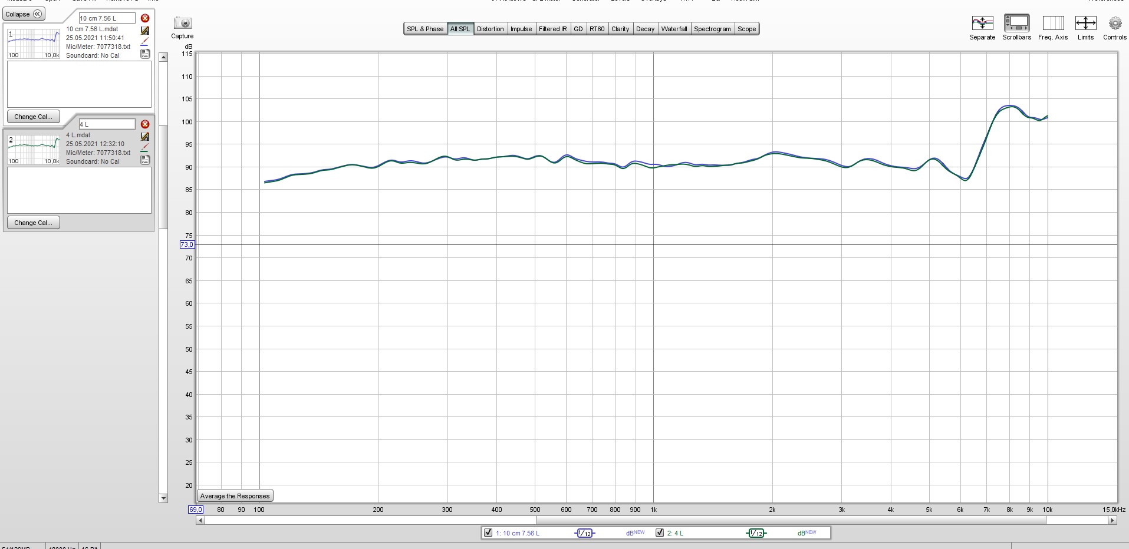Click the 69,0 frequency cursor readout

click(x=196, y=510)
